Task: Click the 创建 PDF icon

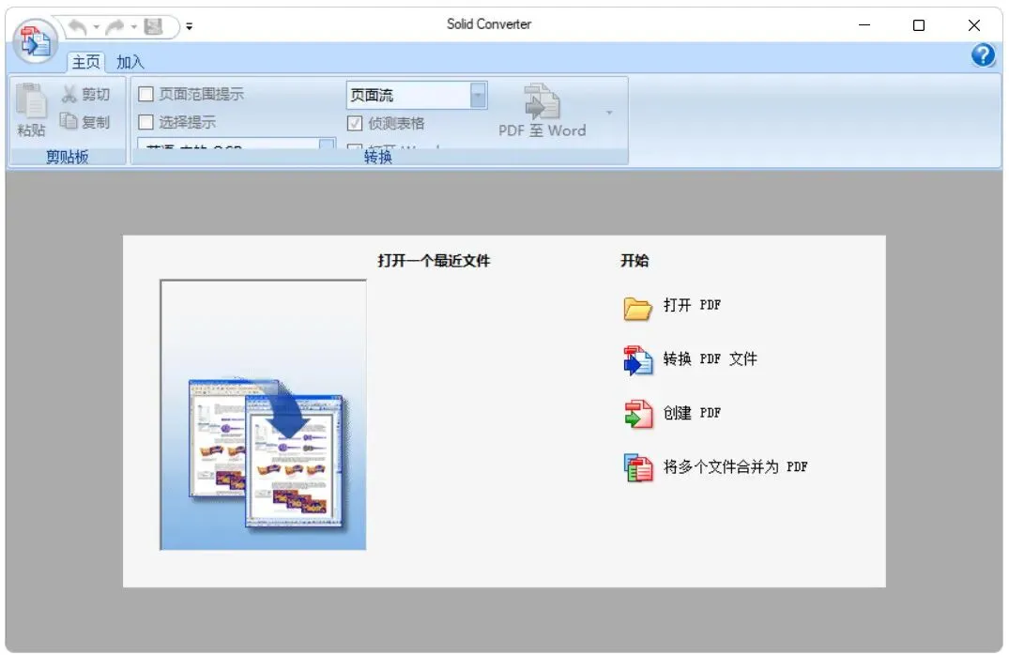Action: click(637, 414)
